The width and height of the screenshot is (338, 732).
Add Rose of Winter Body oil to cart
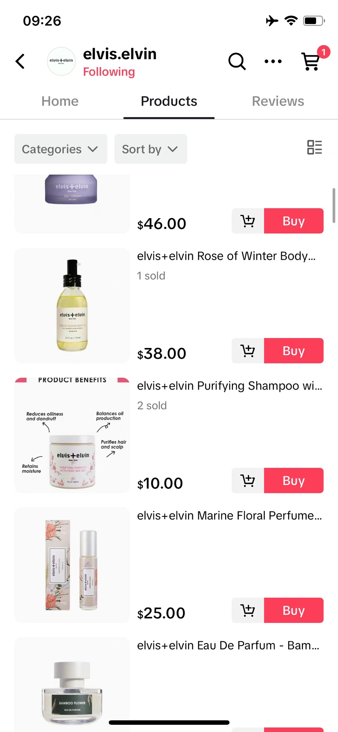[248, 351]
